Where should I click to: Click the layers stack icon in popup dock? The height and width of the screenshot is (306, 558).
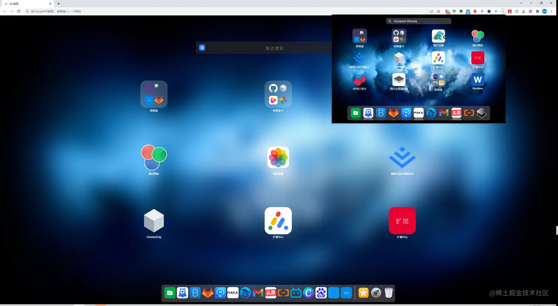click(x=482, y=113)
